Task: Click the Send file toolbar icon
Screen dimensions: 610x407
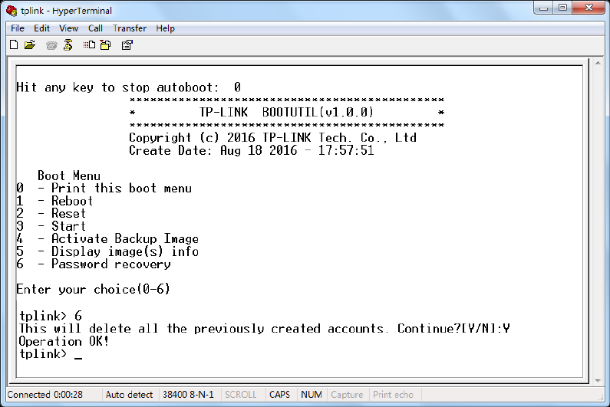Action: click(x=89, y=45)
